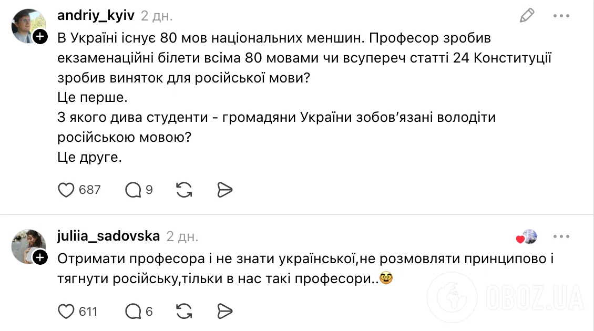The width and height of the screenshot is (594, 331).
Task: Repost juliia_sadovska's comment
Action: 182,311
